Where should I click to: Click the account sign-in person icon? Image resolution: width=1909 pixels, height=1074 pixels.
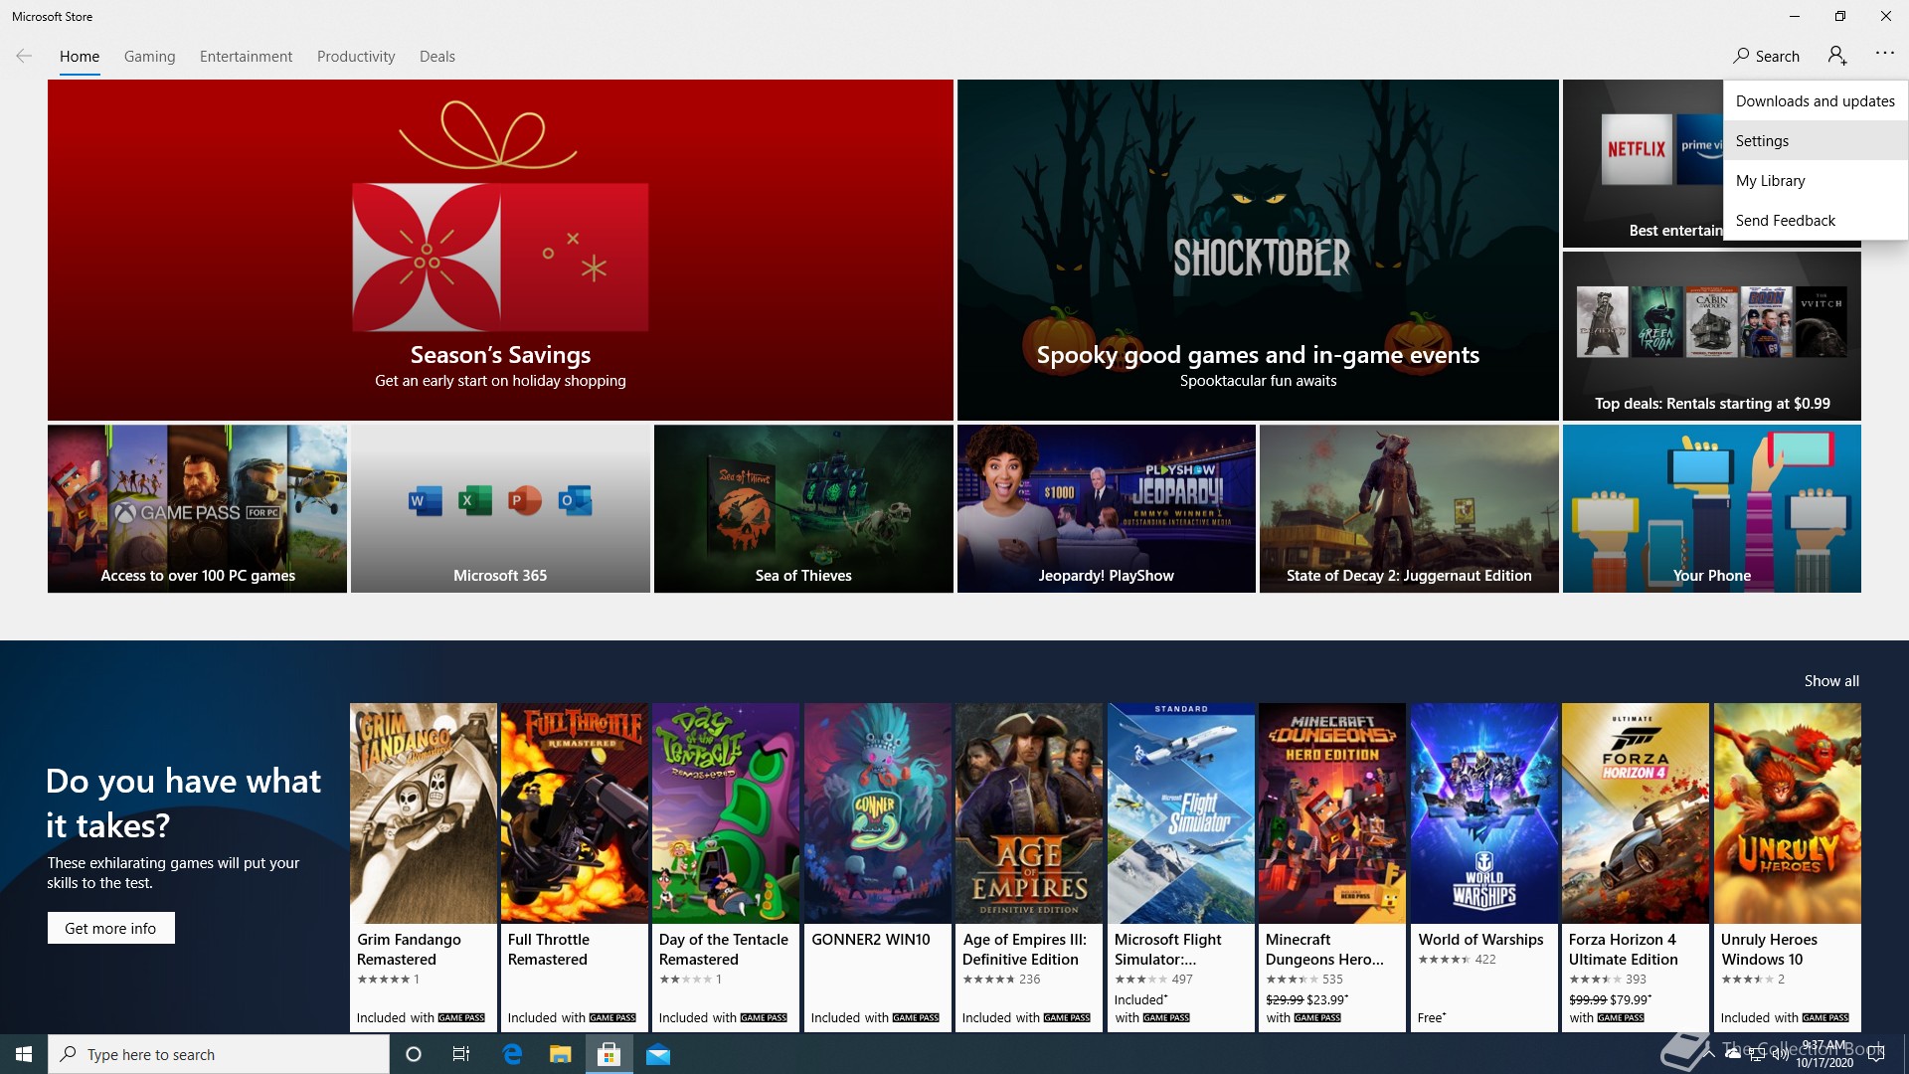(1837, 56)
